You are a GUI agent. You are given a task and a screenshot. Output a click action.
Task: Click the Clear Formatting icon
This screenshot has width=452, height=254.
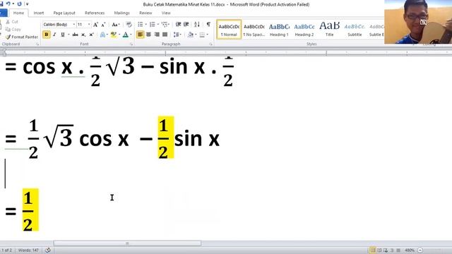(x=129, y=25)
